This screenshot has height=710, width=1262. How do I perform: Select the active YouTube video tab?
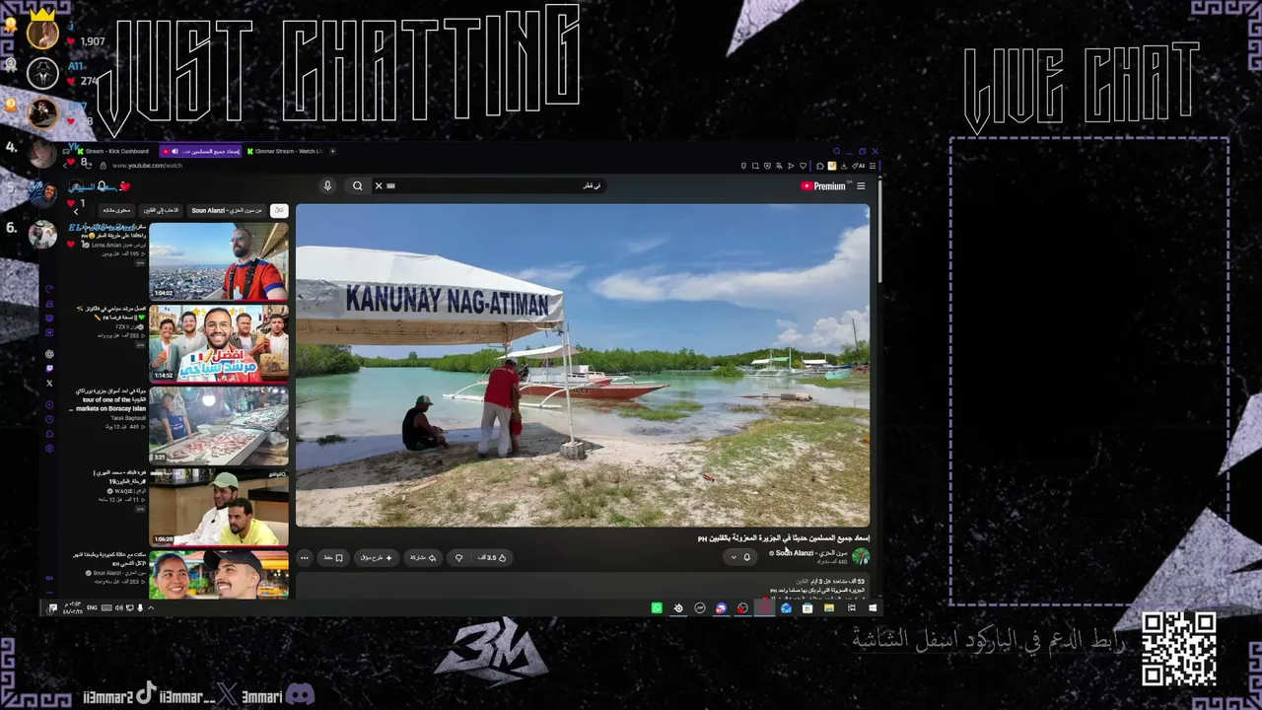point(201,151)
